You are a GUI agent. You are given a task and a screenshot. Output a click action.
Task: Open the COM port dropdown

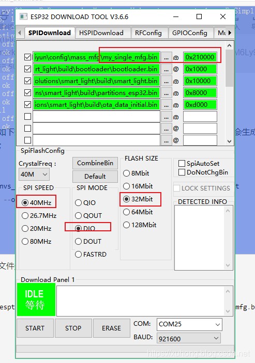pos(189,324)
